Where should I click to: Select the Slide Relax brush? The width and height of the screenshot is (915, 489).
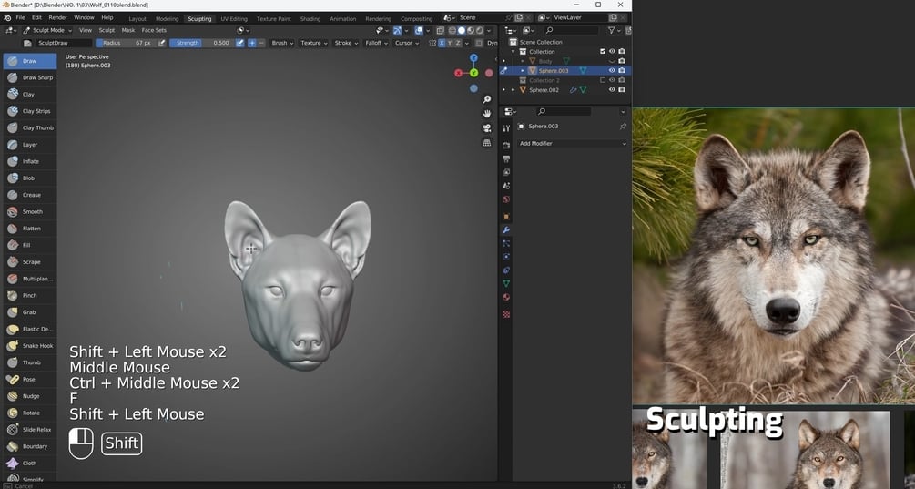(30, 430)
